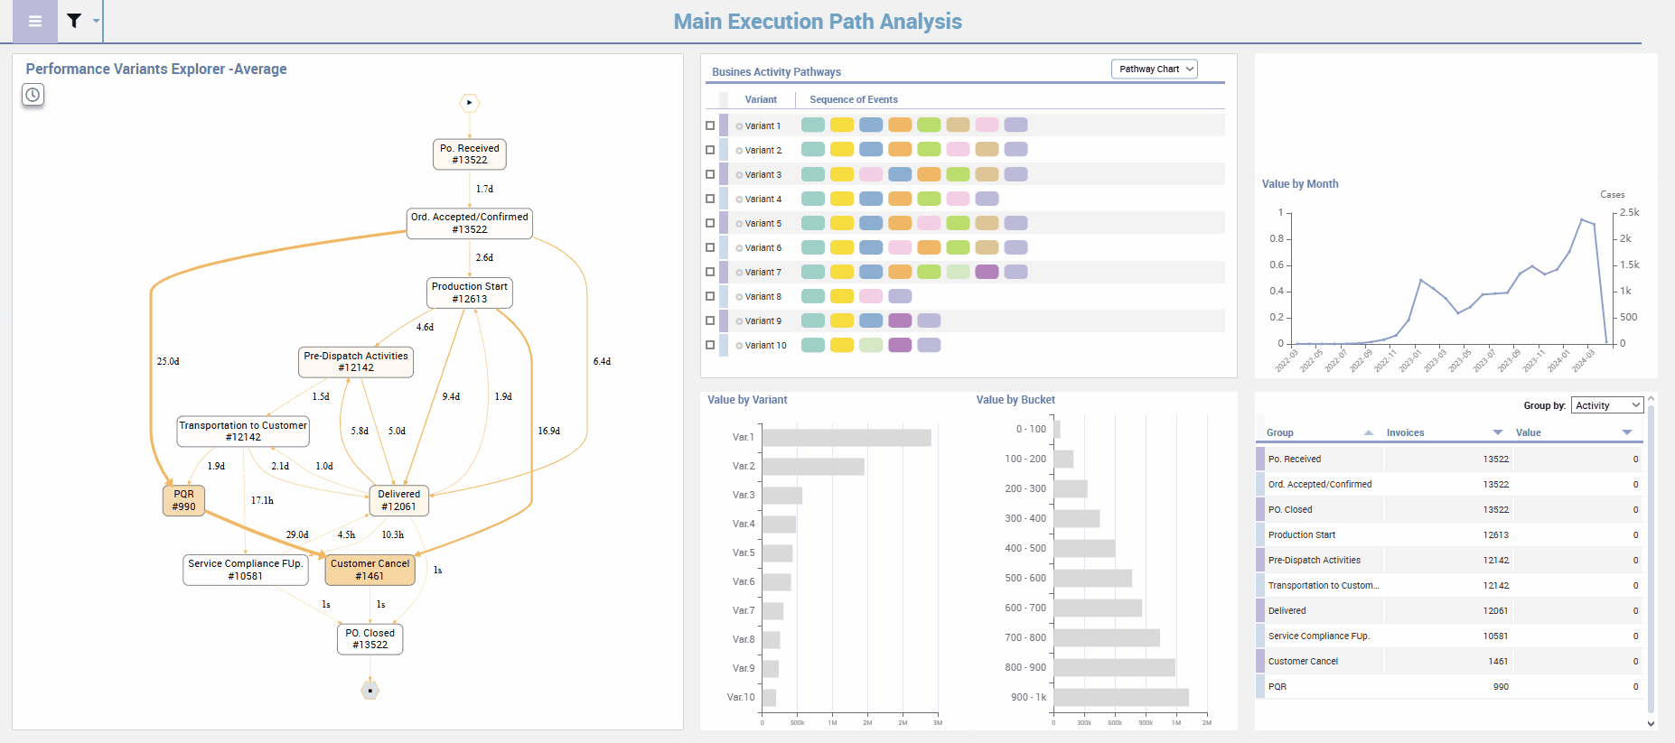The image size is (1675, 743).
Task: Expand the filter dropdown arrow
Action: tap(97, 21)
